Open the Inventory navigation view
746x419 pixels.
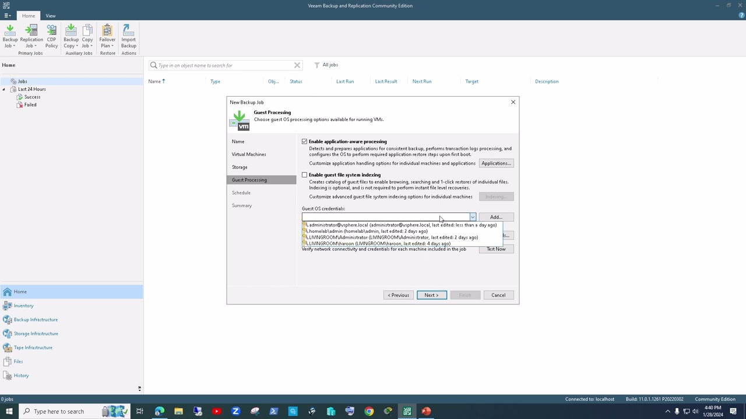(23, 306)
